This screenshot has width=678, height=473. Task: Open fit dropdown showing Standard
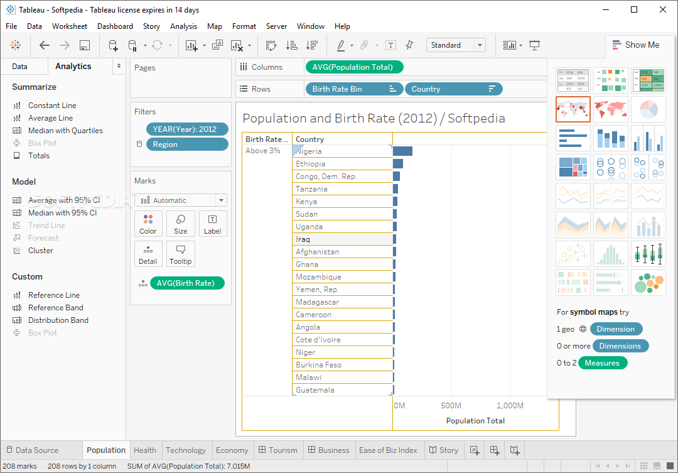click(456, 45)
